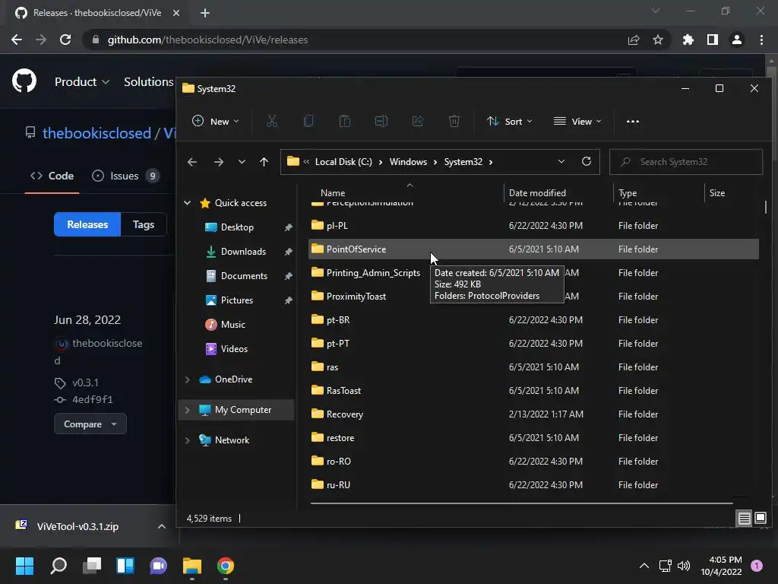Expand OneDrive tree node

pos(188,379)
